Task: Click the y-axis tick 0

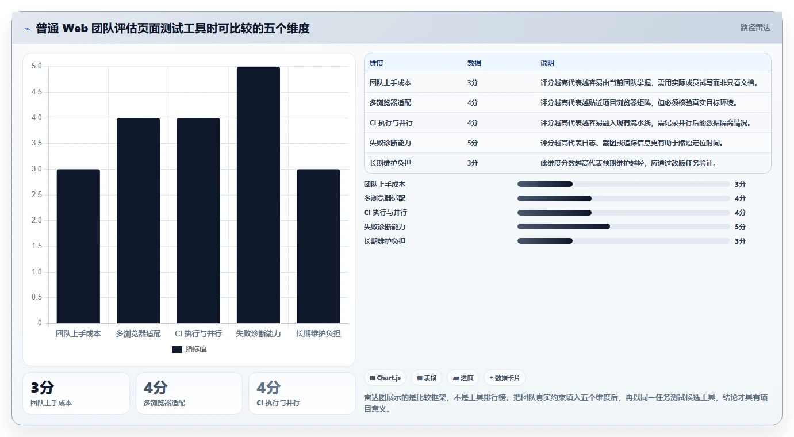Action: pos(40,323)
